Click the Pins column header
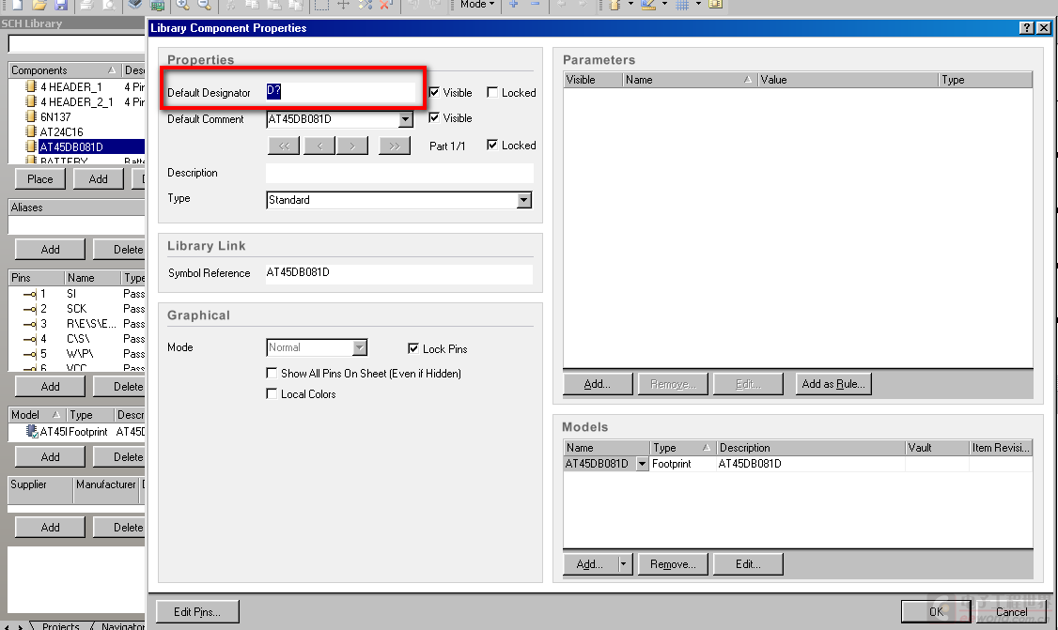The height and width of the screenshot is (630, 1058). point(37,278)
